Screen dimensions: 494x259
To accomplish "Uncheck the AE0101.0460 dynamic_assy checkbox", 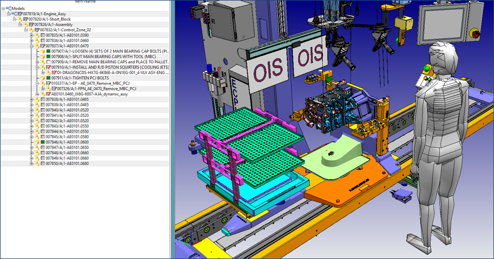I will [49, 94].
